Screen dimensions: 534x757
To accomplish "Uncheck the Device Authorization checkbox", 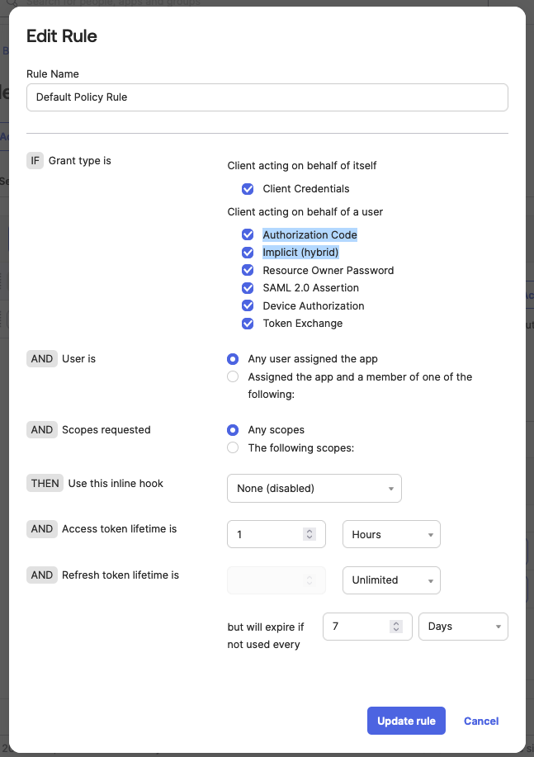I will click(248, 306).
